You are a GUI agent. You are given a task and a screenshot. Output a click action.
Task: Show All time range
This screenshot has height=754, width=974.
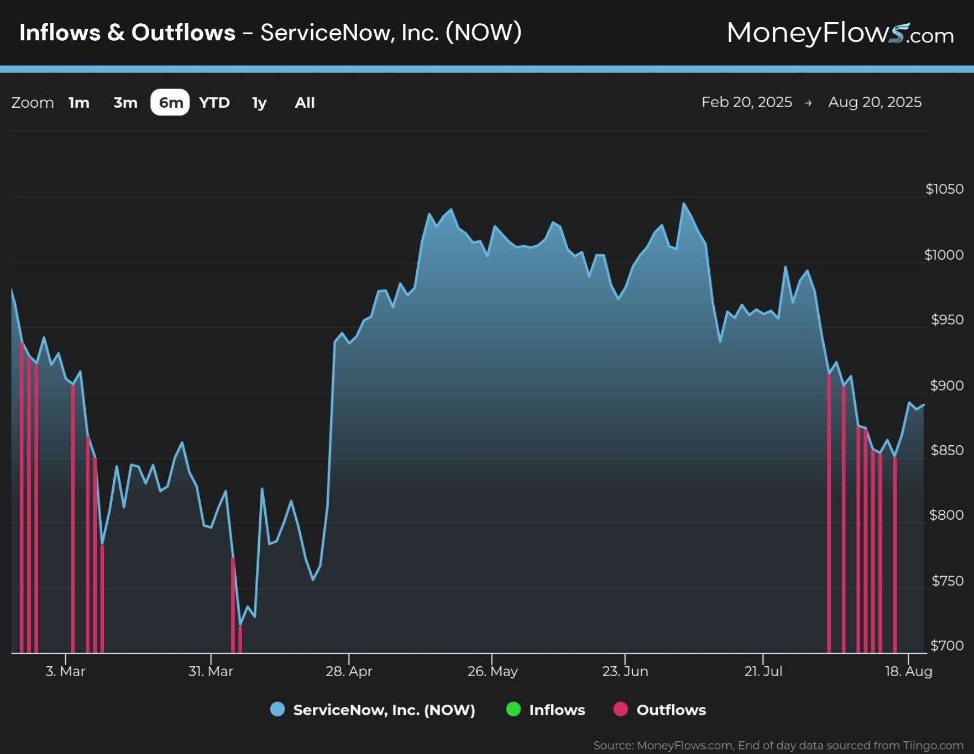click(305, 103)
